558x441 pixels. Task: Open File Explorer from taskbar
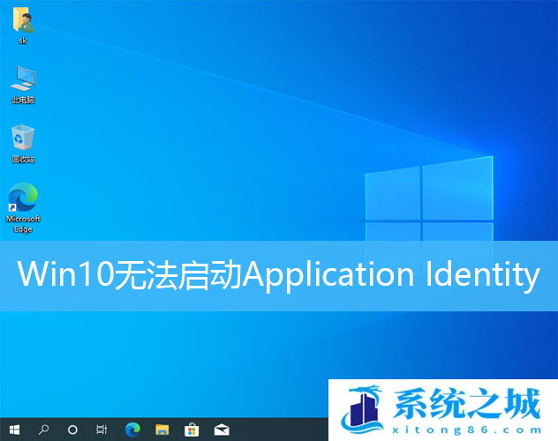point(162,430)
